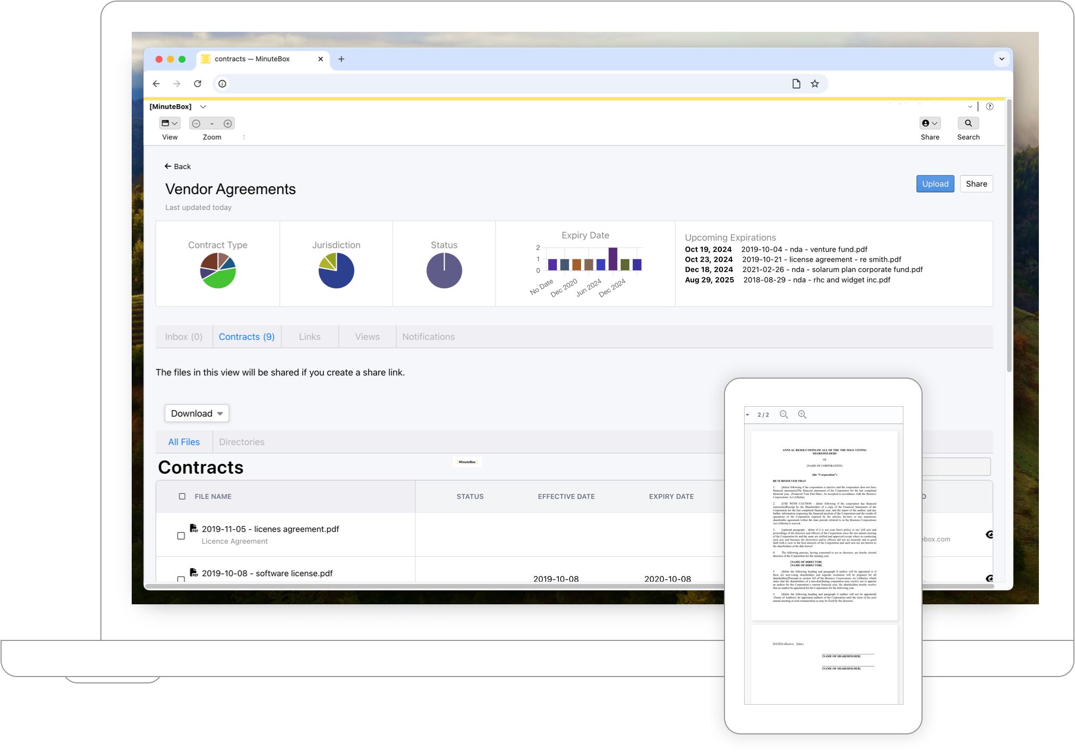Image resolution: width=1075 pixels, height=753 pixels.
Task: Go Back to the previous page
Action: [177, 166]
